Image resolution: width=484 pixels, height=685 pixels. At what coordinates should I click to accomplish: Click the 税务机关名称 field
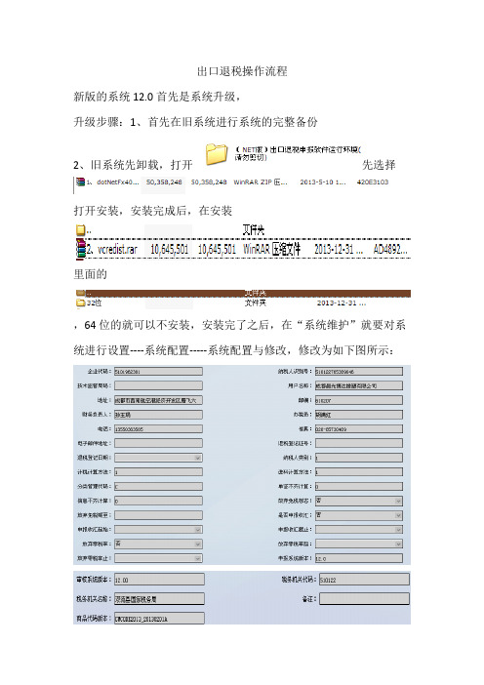tap(159, 599)
